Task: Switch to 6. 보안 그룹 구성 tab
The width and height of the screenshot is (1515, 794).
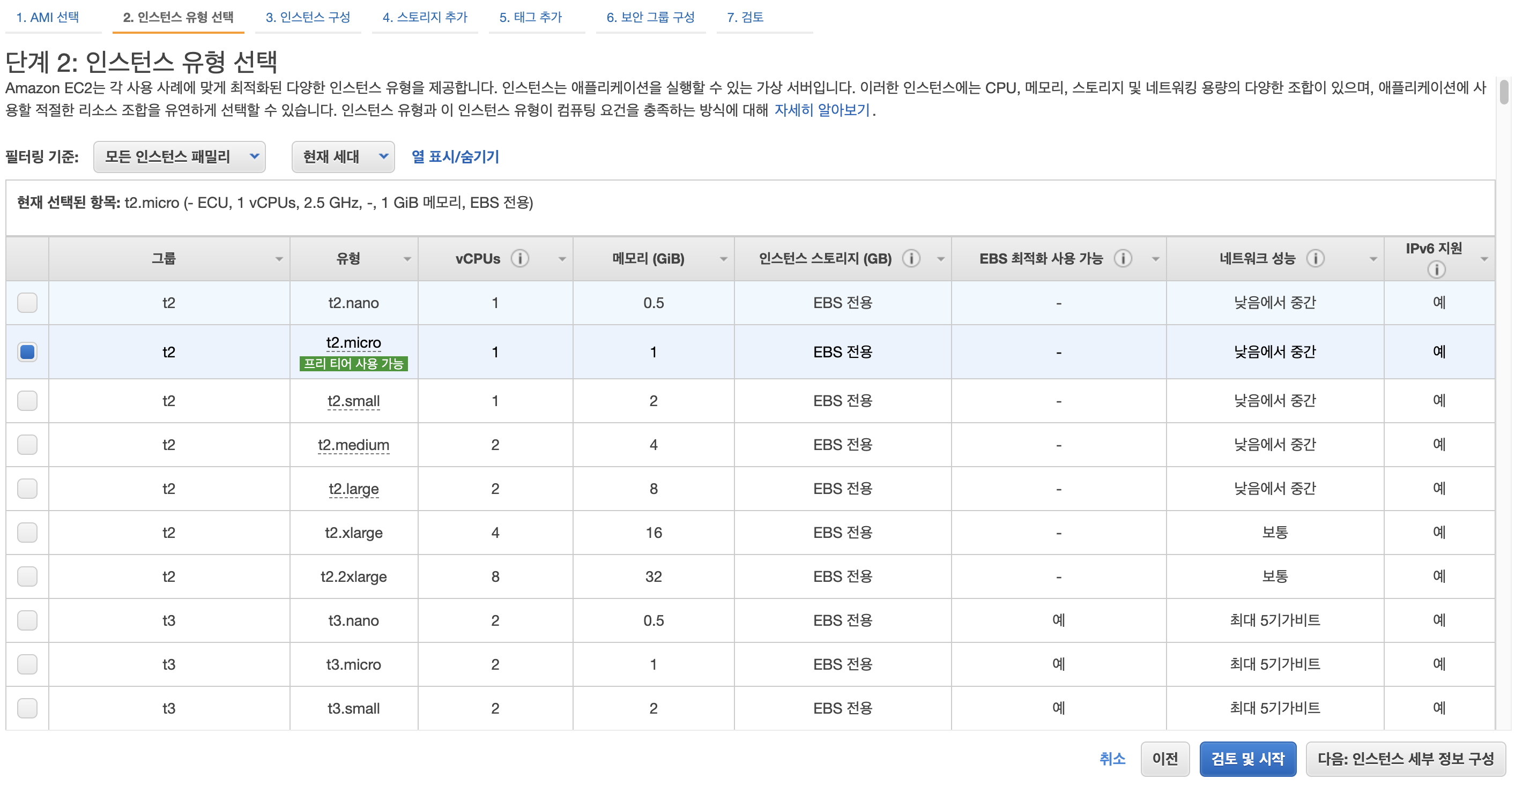Action: coord(650,17)
